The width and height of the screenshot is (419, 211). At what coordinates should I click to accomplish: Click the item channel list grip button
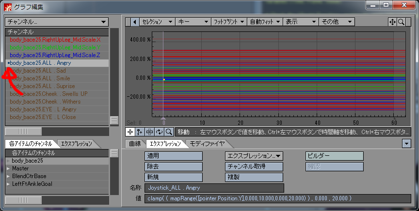[x=114, y=153]
